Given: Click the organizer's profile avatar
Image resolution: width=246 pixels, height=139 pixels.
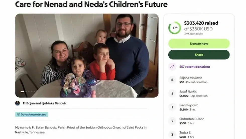Looking at the screenshot, I should 18,103.
